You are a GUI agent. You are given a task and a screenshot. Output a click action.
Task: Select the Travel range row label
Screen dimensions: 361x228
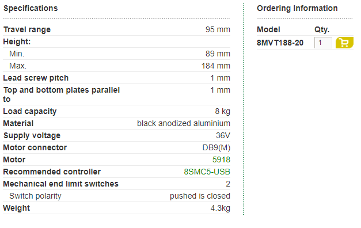[x=27, y=30]
